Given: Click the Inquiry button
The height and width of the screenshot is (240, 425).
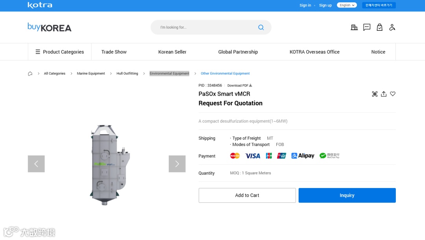Looking at the screenshot, I should pos(347,195).
